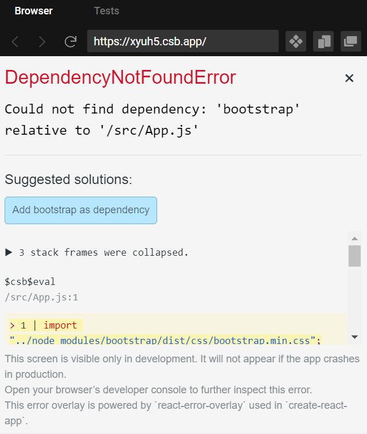Switch to the Browser tab
This screenshot has height=434, width=367.
pyautogui.click(x=33, y=11)
